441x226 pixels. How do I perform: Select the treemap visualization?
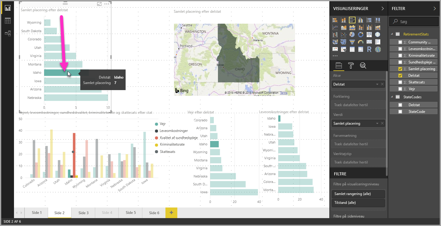point(369,35)
